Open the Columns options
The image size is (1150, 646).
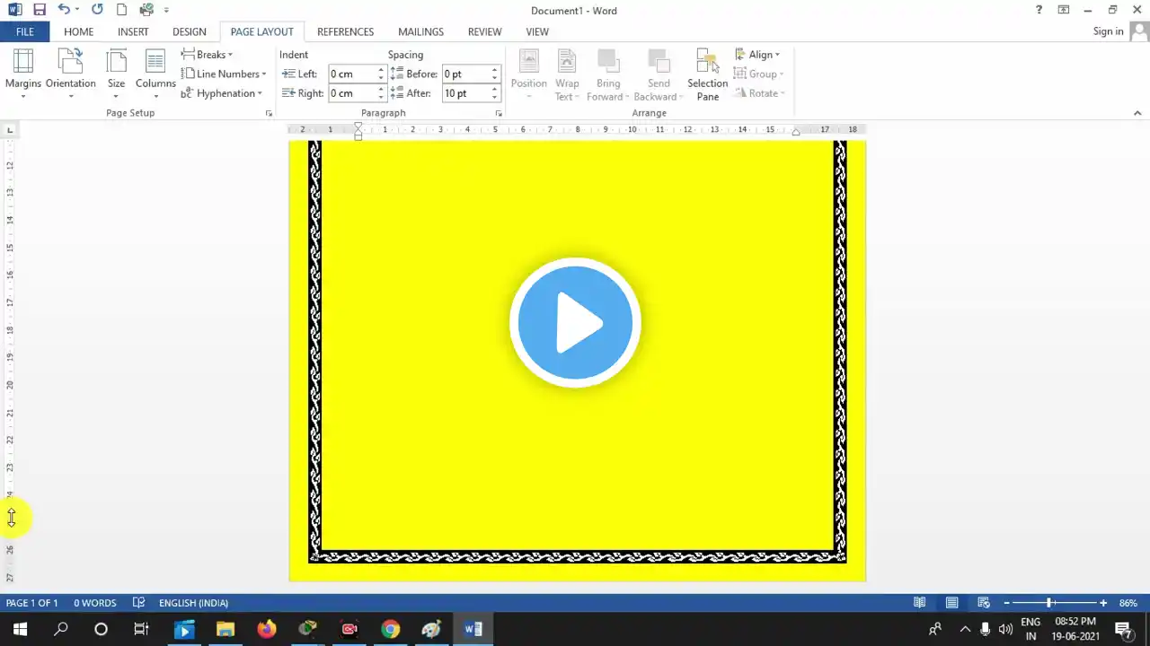[155, 73]
